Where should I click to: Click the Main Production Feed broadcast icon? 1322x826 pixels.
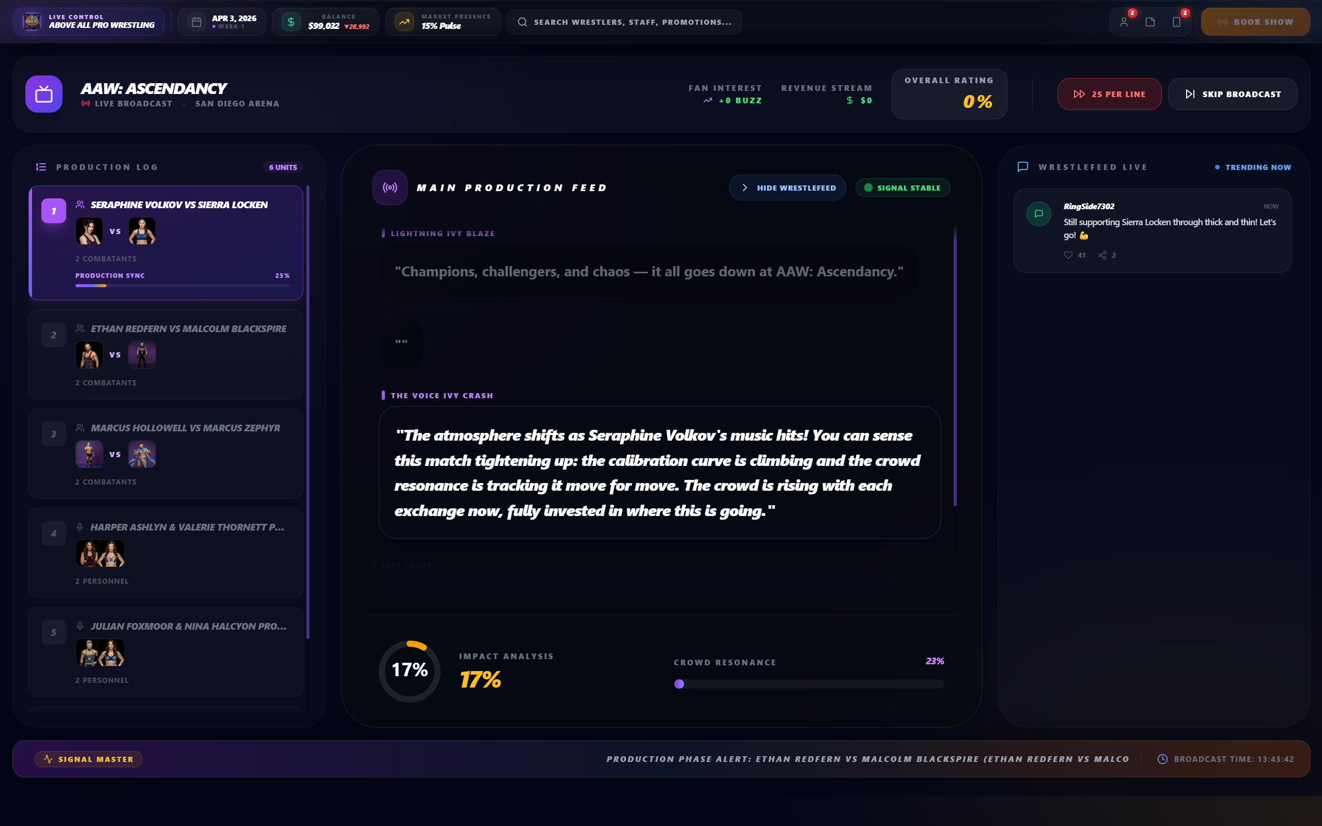point(390,188)
